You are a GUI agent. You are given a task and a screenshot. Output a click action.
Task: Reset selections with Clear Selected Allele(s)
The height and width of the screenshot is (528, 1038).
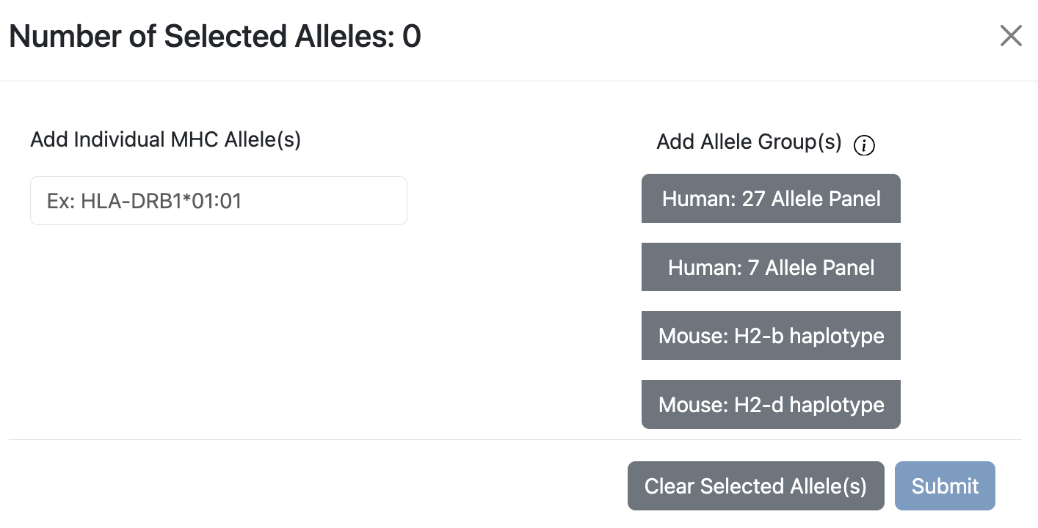[755, 485]
